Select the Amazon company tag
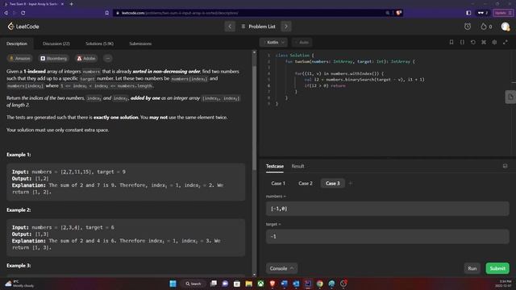 19,58
